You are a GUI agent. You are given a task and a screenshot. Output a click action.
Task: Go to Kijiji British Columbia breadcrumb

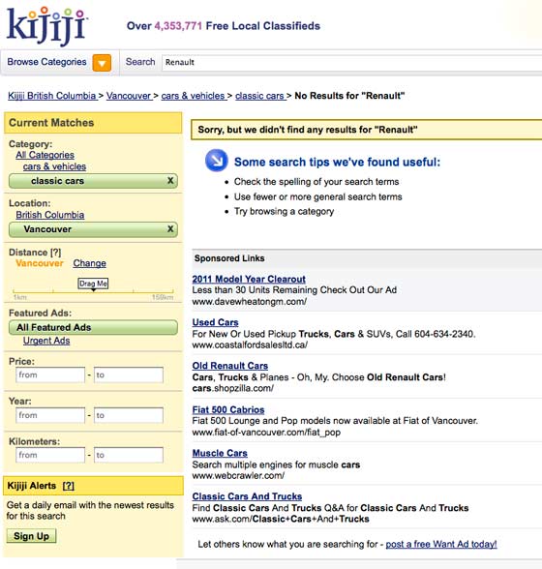[x=52, y=96]
